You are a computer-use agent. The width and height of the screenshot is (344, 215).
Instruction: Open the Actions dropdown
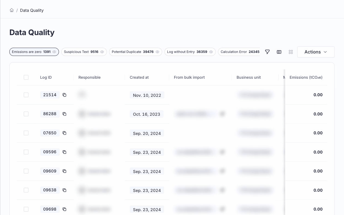(x=316, y=52)
